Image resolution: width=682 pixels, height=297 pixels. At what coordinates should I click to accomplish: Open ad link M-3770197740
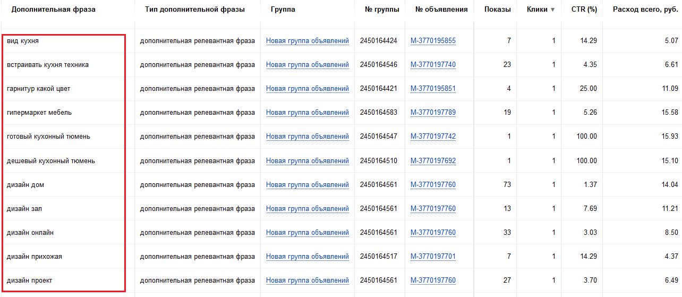pos(433,65)
